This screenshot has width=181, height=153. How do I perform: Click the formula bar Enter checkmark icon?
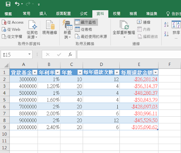59,55
